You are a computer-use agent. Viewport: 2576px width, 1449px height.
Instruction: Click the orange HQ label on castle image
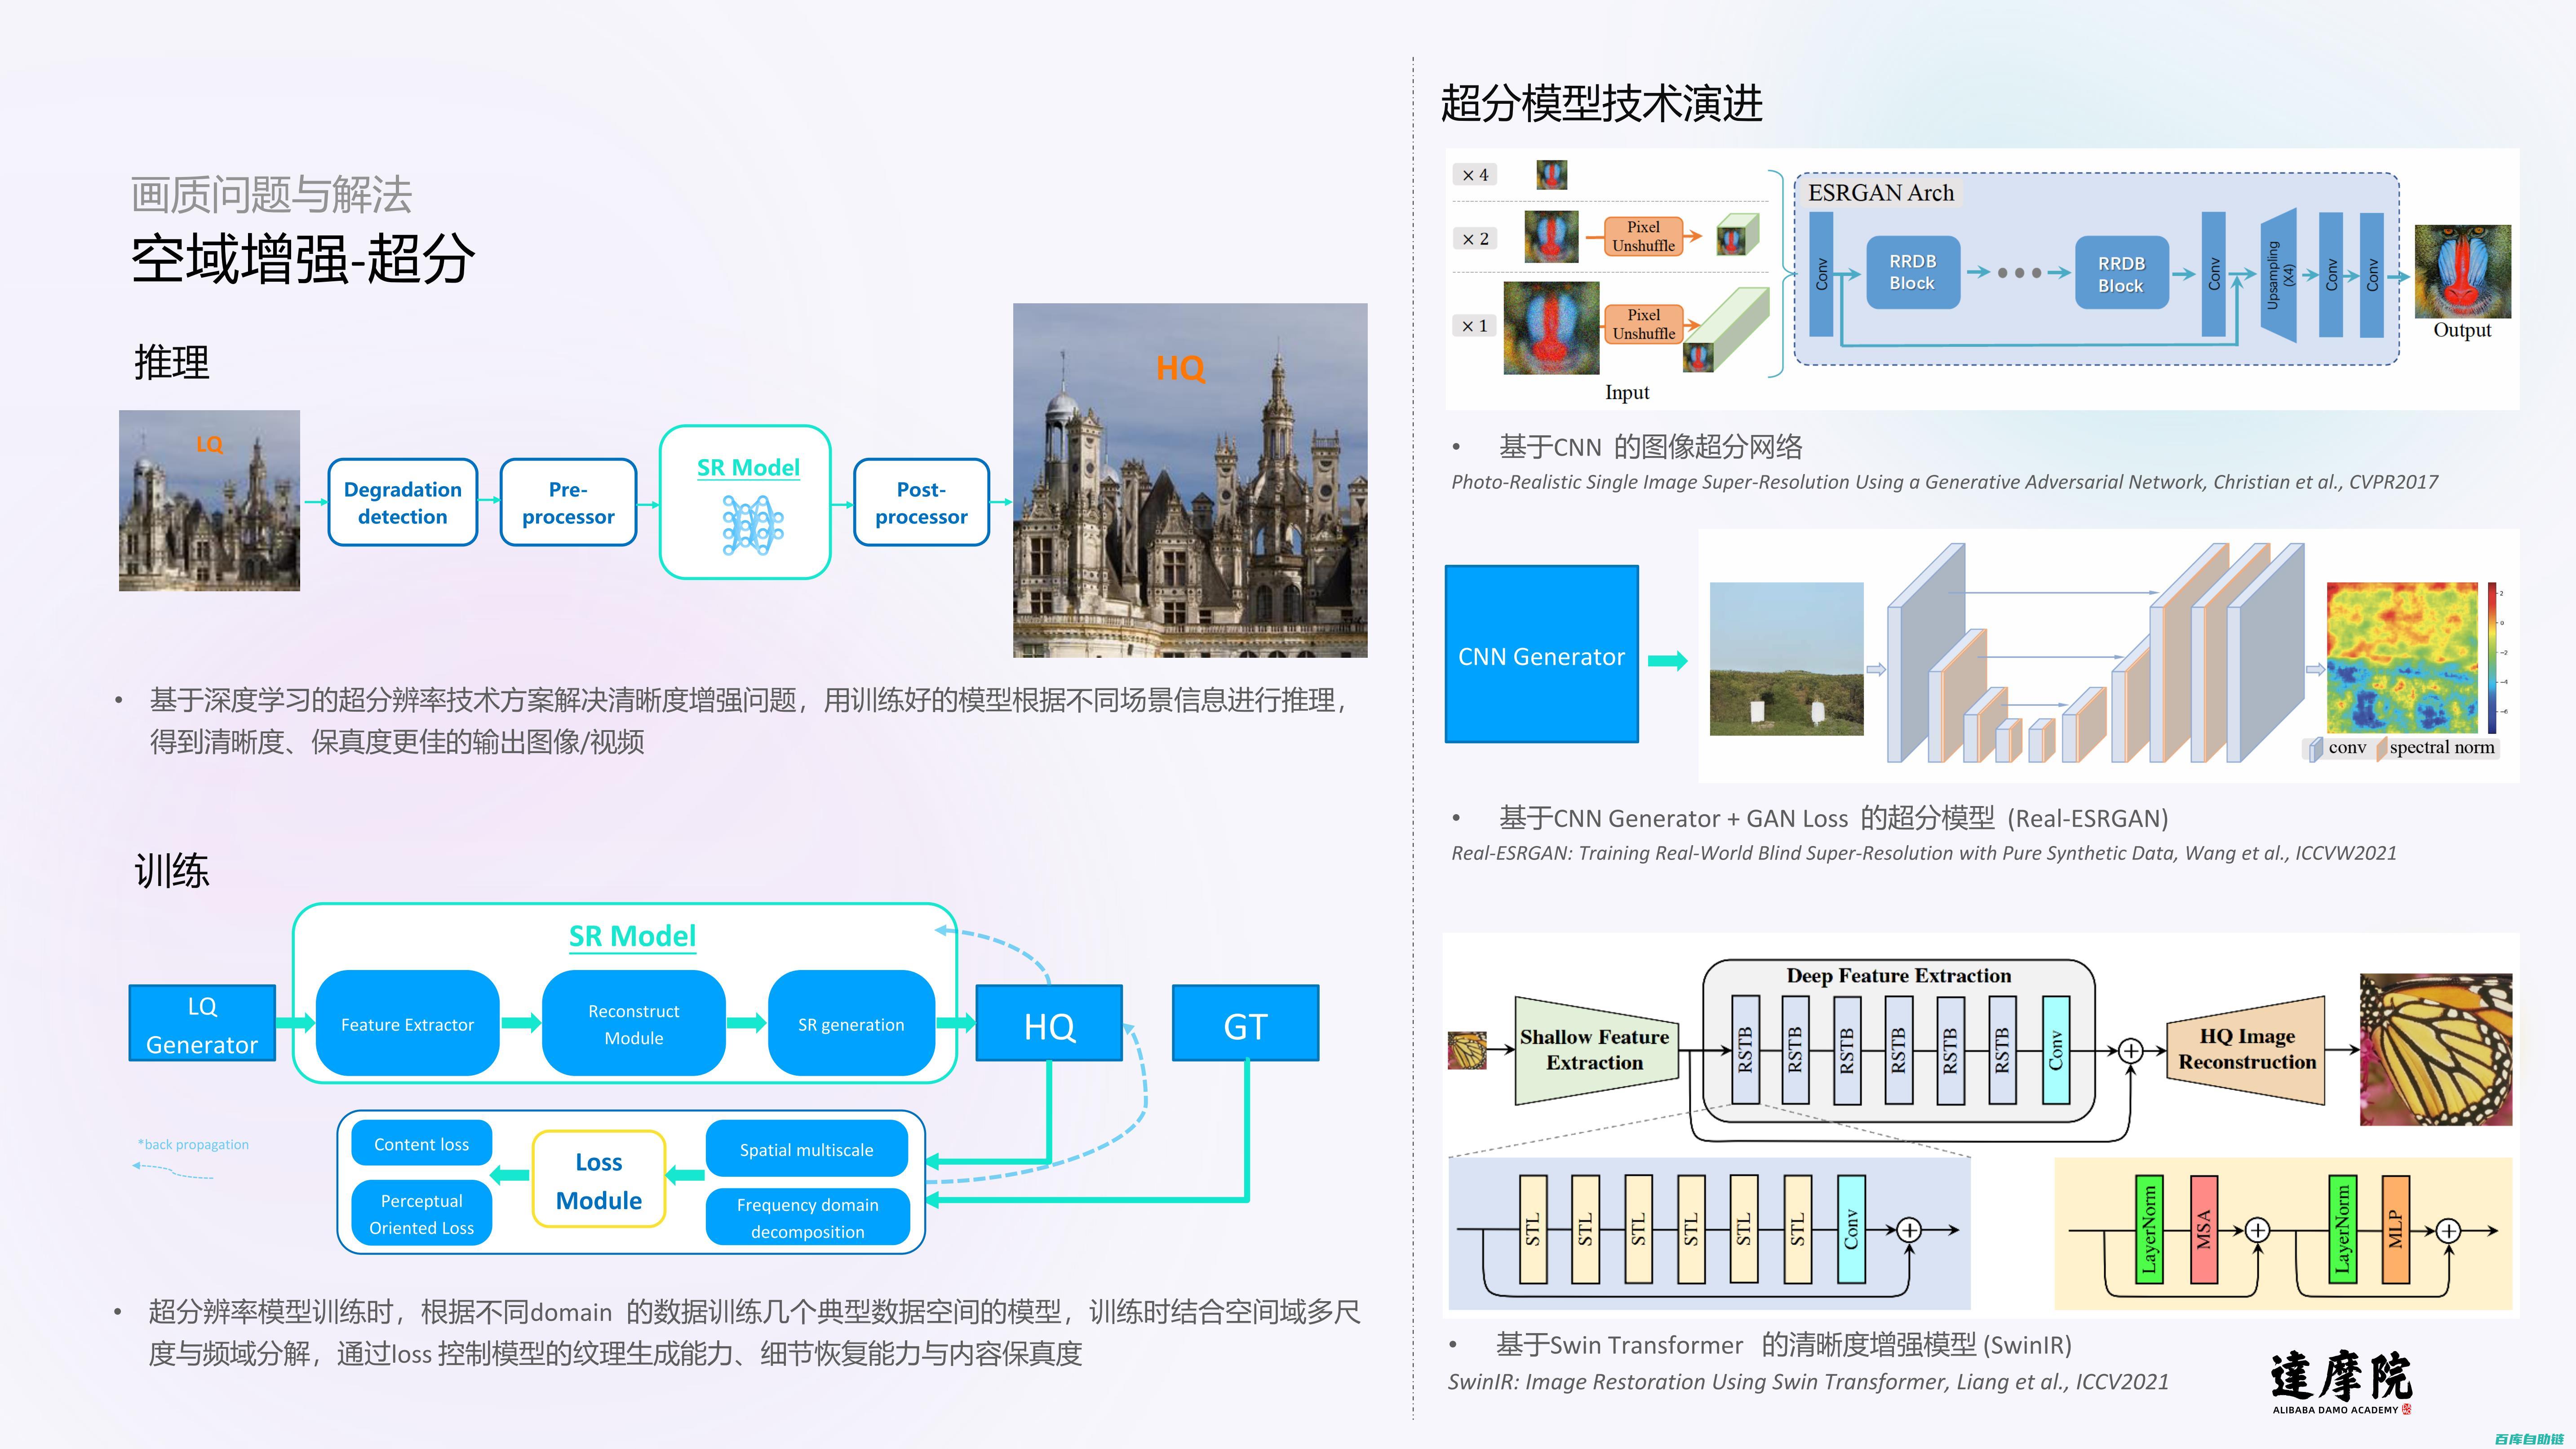click(1180, 368)
